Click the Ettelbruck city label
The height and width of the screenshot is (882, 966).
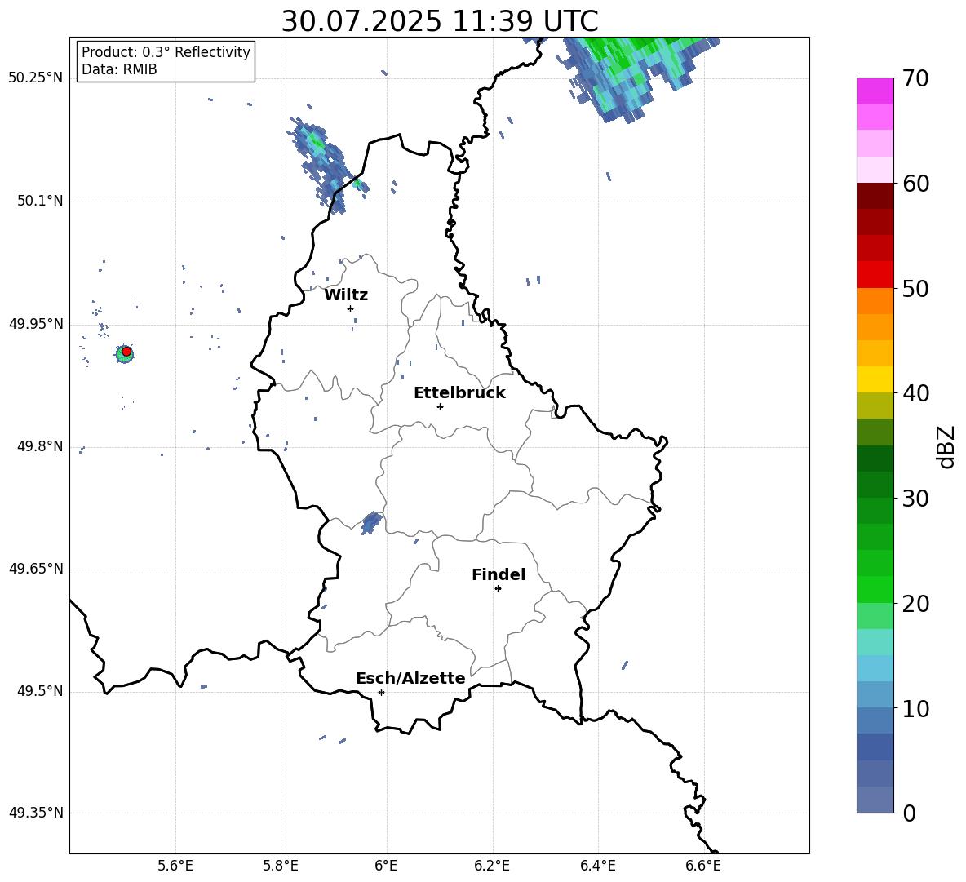459,393
